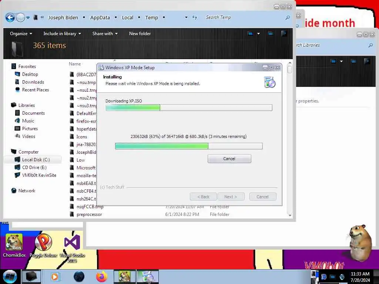Open Firefox from the taskbar
The width and height of the screenshot is (379, 284).
point(102,277)
